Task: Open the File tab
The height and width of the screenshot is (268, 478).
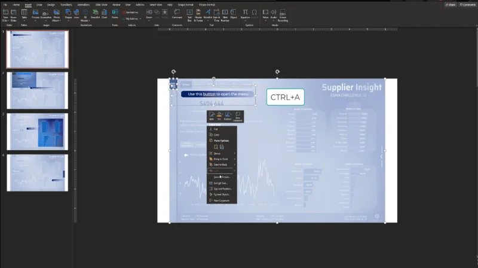Action: pos(5,5)
